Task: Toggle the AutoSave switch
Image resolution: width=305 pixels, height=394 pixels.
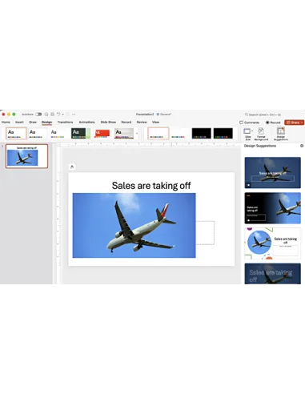Action: 38,115
